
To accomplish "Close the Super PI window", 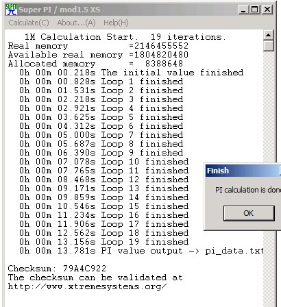I will (x=267, y=10).
